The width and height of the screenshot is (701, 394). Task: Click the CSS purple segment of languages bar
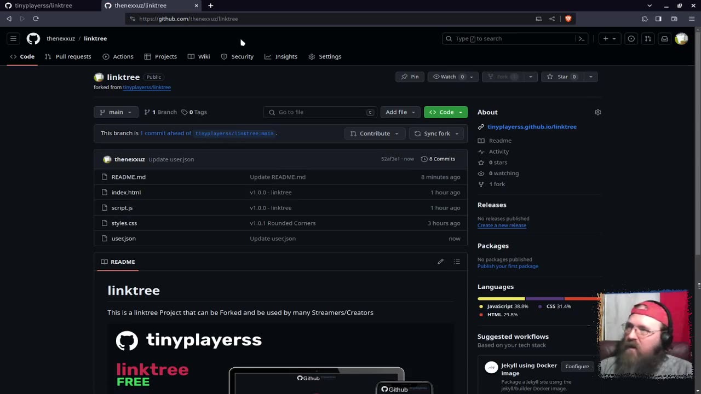(x=544, y=299)
